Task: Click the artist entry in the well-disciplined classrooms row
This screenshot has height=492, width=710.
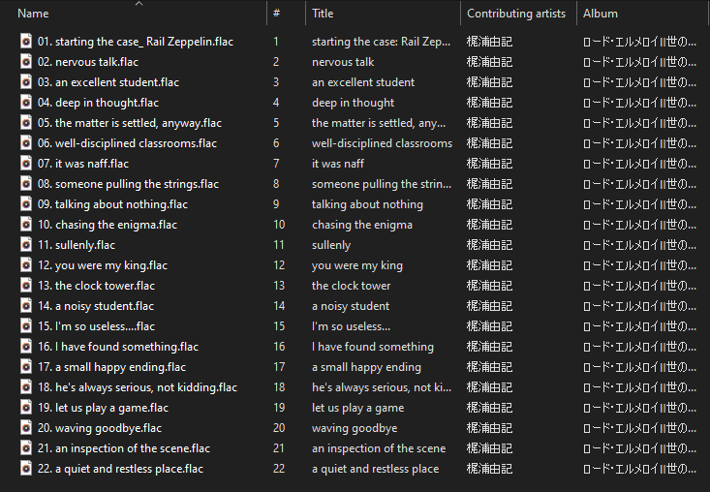Action: click(489, 143)
